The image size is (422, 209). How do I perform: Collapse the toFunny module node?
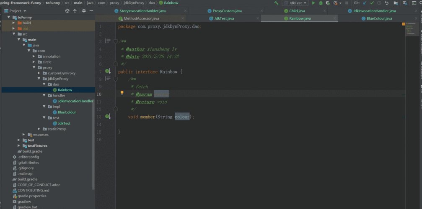tap(9, 17)
